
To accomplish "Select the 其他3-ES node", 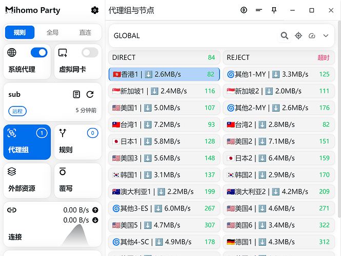I will coord(164,208).
